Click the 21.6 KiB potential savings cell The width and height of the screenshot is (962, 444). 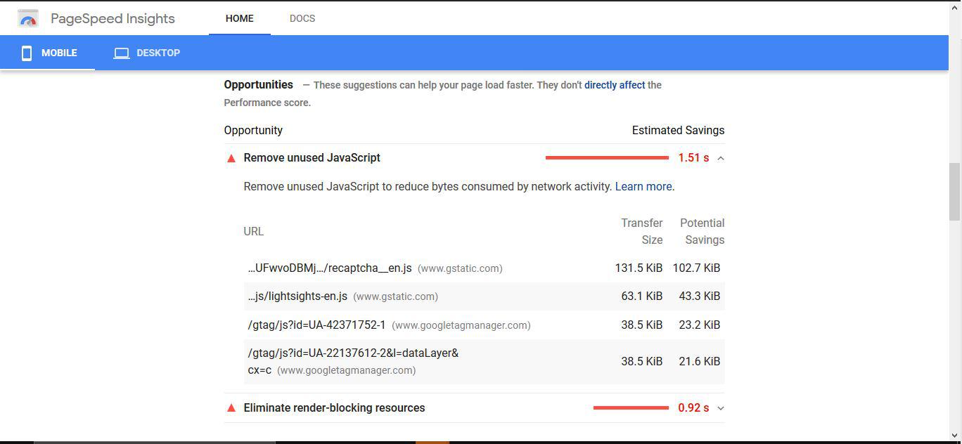click(x=699, y=362)
